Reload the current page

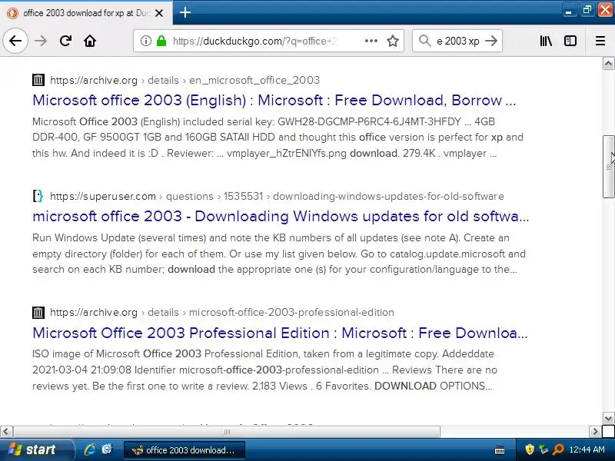click(65, 41)
